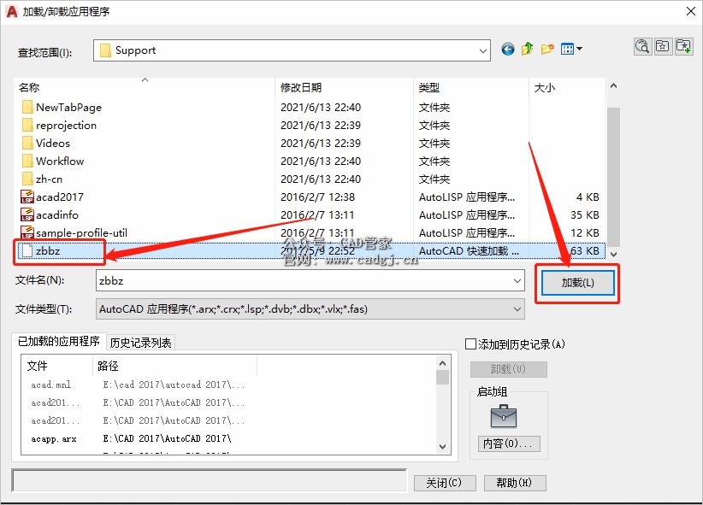Select the acadinfo file name
The image size is (703, 505).
click(x=57, y=215)
